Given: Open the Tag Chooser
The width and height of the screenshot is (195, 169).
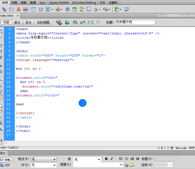Looking at the screenshot, I should pyautogui.click(x=127, y=9).
